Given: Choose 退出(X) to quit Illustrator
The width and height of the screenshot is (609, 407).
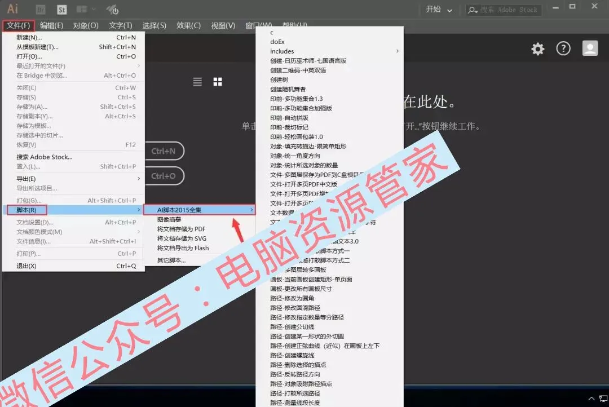Looking at the screenshot, I should click(x=74, y=266).
